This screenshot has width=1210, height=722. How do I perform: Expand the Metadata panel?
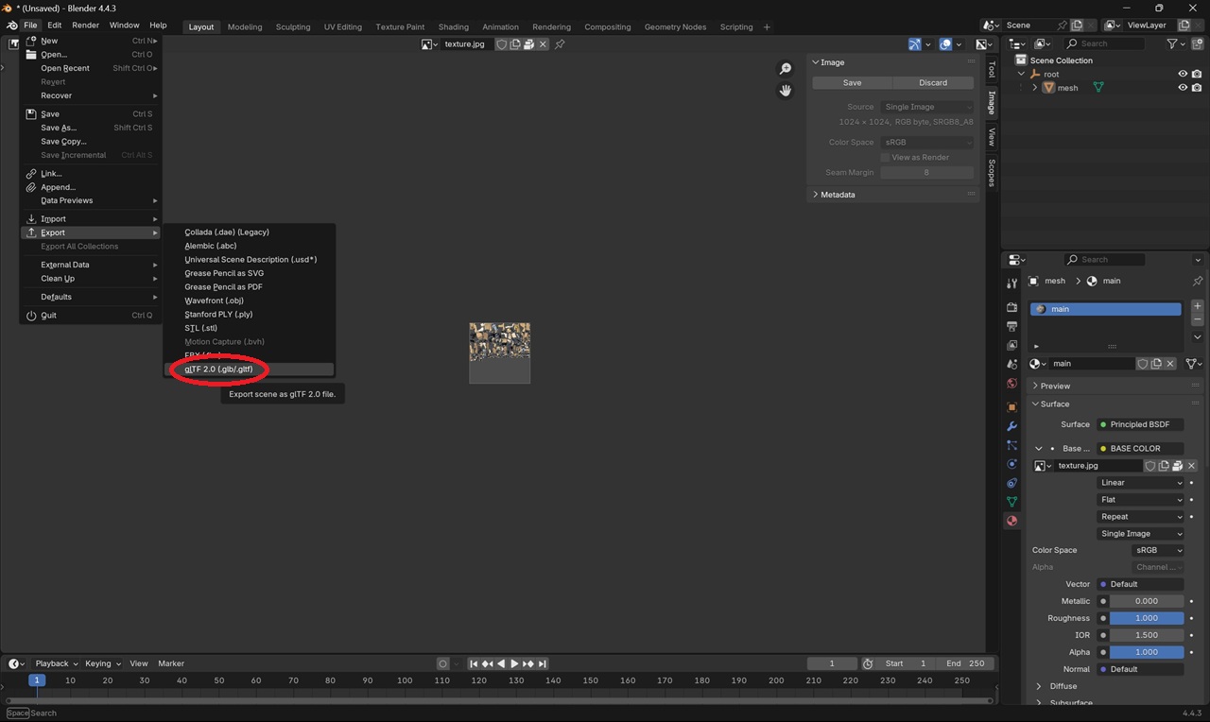(x=837, y=195)
